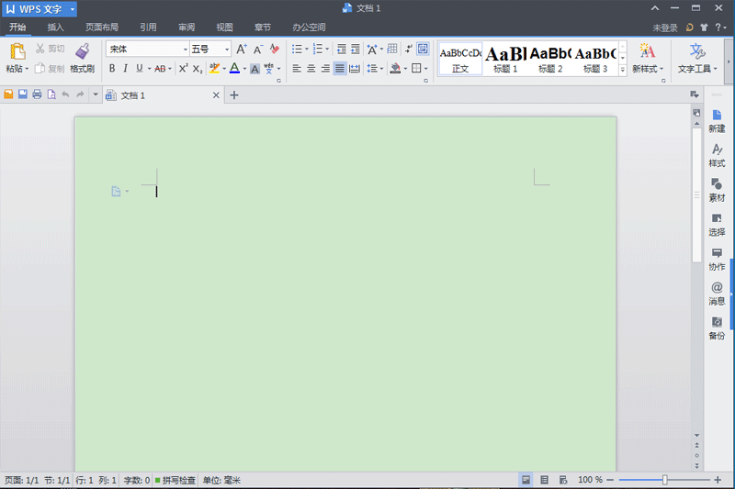The width and height of the screenshot is (735, 489).
Task: Click the Paste (粘贴) clipboard icon
Action: (17, 51)
